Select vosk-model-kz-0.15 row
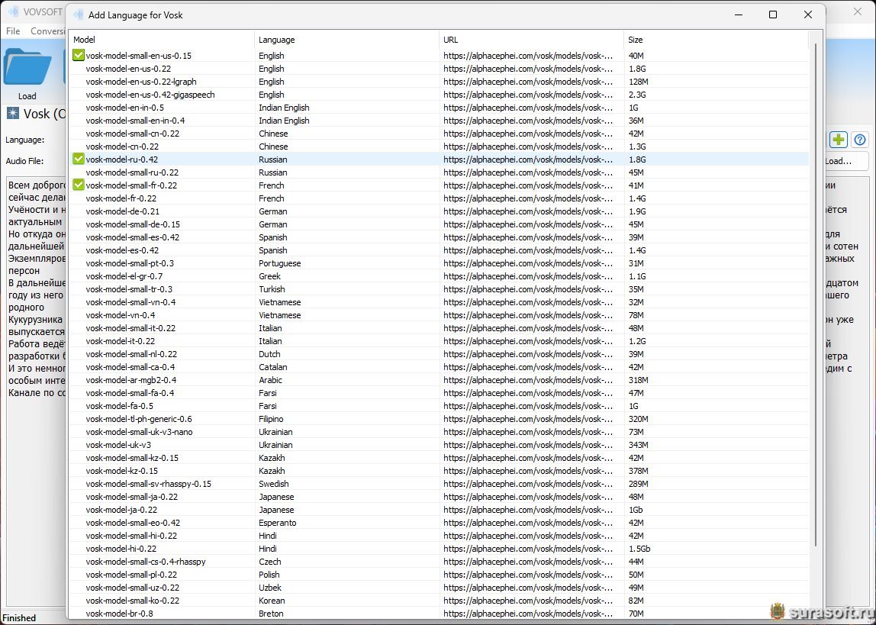 pos(439,471)
